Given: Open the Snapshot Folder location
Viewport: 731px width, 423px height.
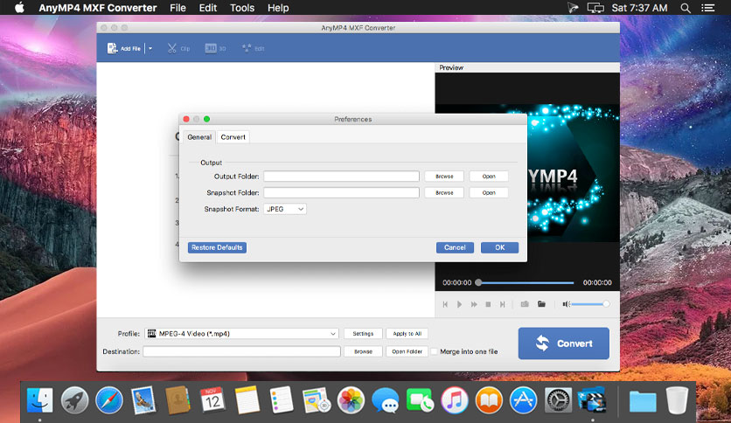Looking at the screenshot, I should 489,192.
